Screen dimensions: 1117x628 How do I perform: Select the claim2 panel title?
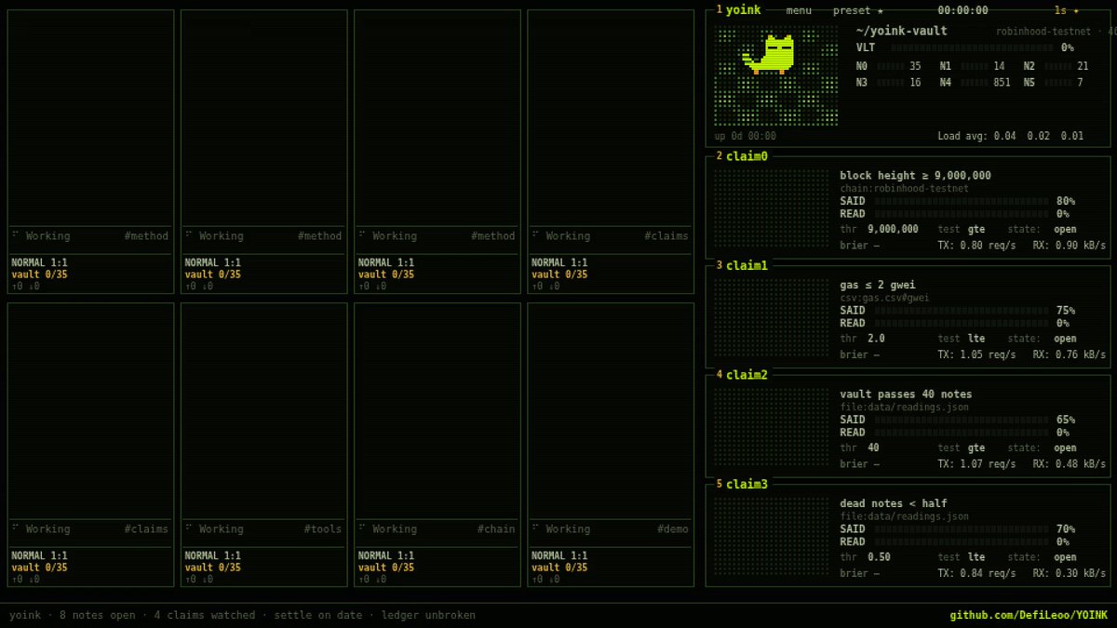coord(747,375)
